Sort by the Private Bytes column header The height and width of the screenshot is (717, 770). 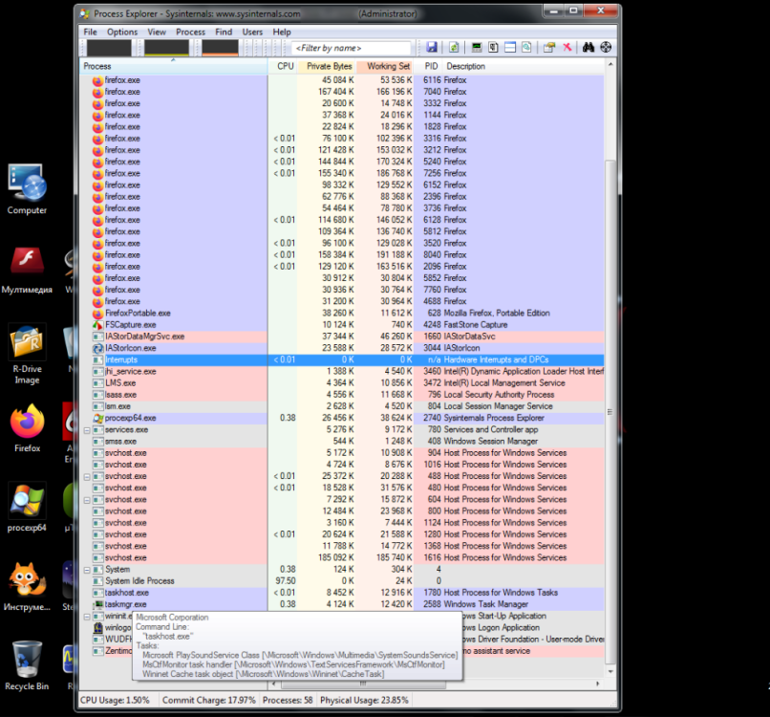coord(327,66)
